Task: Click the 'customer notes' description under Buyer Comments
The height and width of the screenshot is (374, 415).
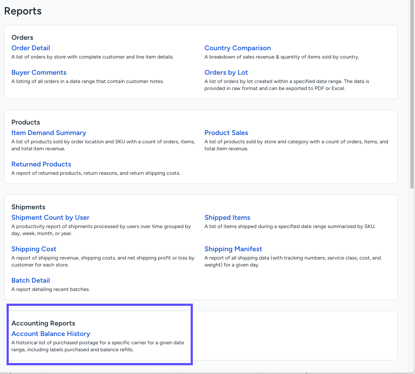Action: (87, 81)
